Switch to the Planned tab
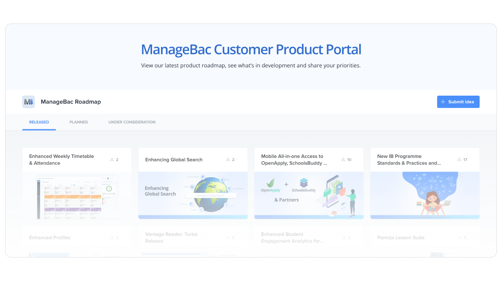The image size is (502, 281). (79, 122)
